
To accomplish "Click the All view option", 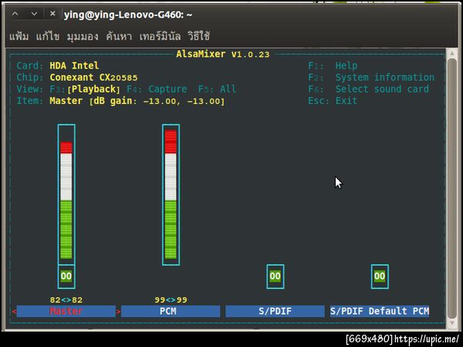I will (228, 89).
